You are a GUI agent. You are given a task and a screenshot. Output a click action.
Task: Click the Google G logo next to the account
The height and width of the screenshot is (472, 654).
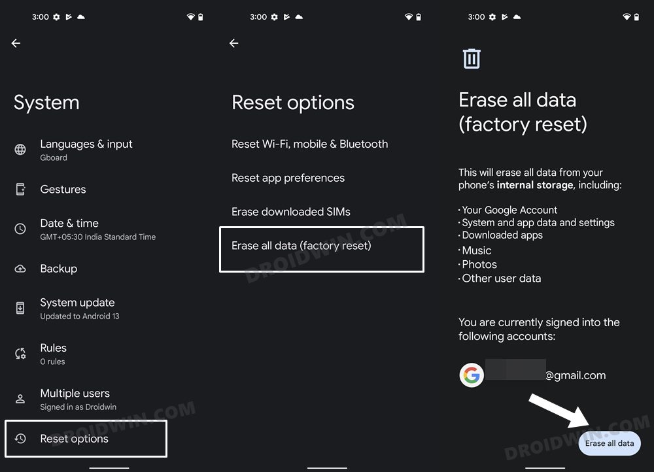[472, 375]
